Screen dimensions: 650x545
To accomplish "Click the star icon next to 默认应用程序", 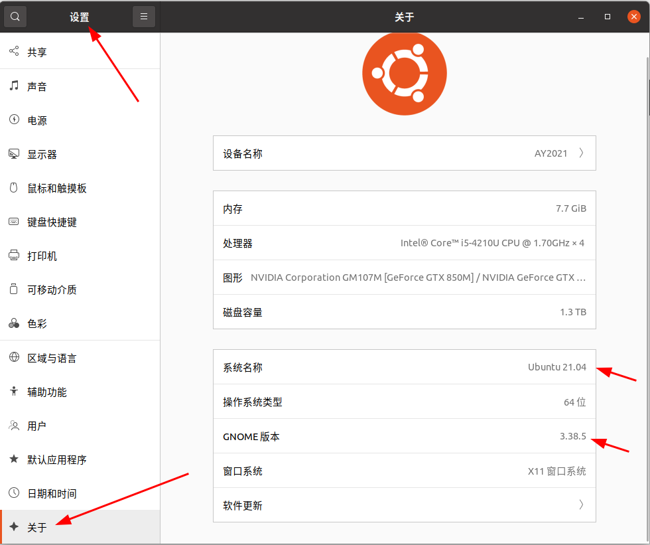I will tap(14, 459).
